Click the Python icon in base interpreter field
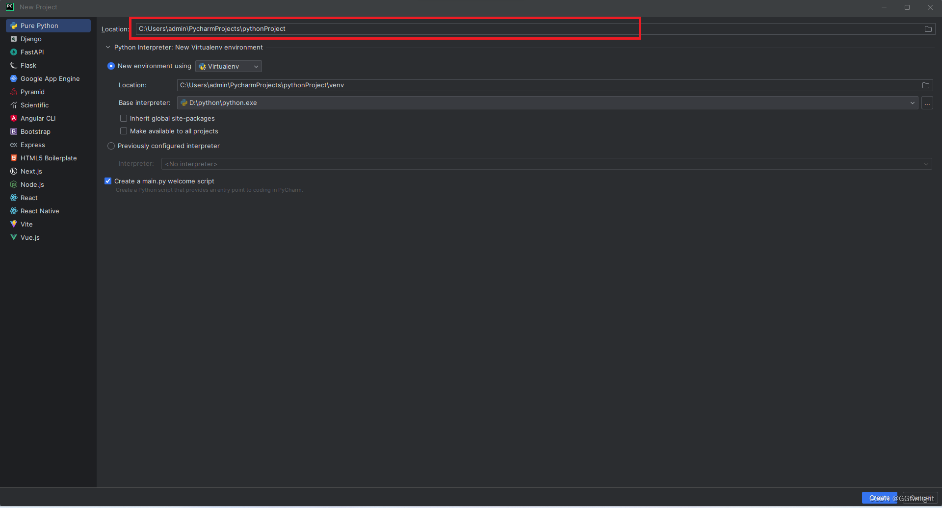This screenshot has height=508, width=942. pyautogui.click(x=184, y=103)
